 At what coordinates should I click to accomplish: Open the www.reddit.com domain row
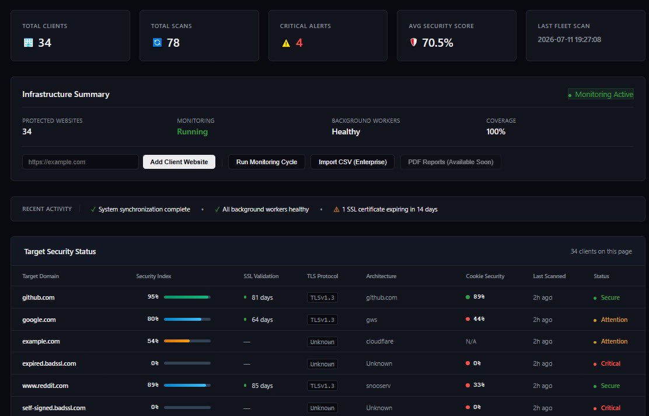coord(328,386)
